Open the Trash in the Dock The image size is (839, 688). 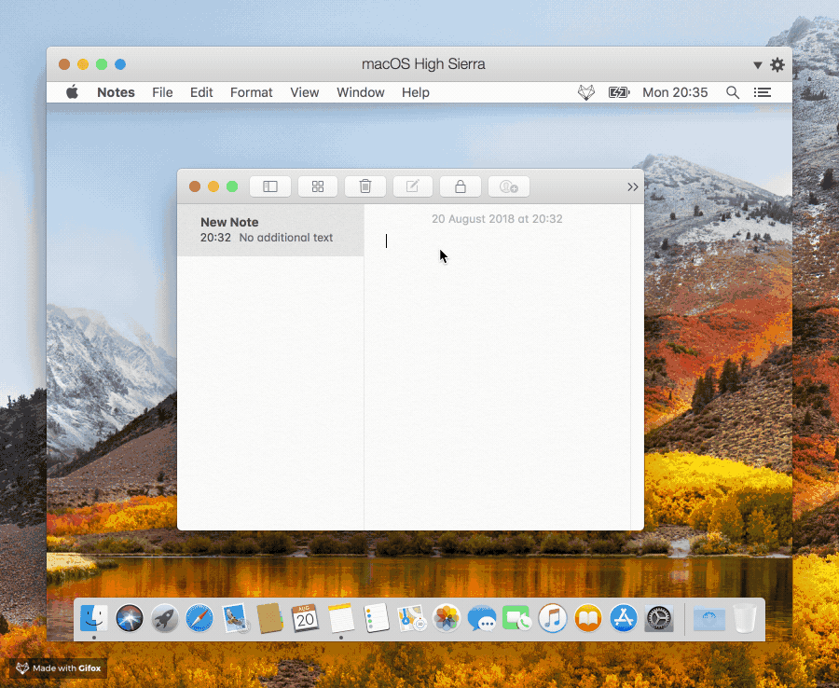745,618
